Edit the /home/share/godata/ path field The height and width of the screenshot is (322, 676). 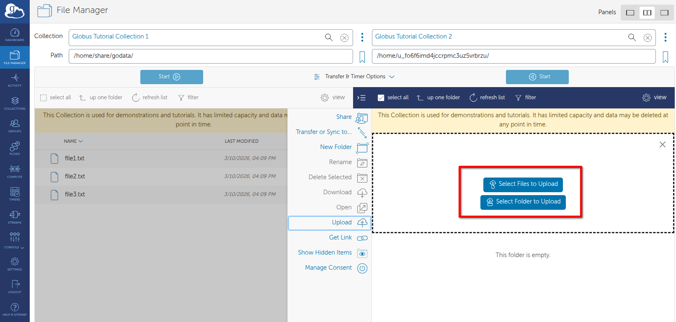(211, 56)
